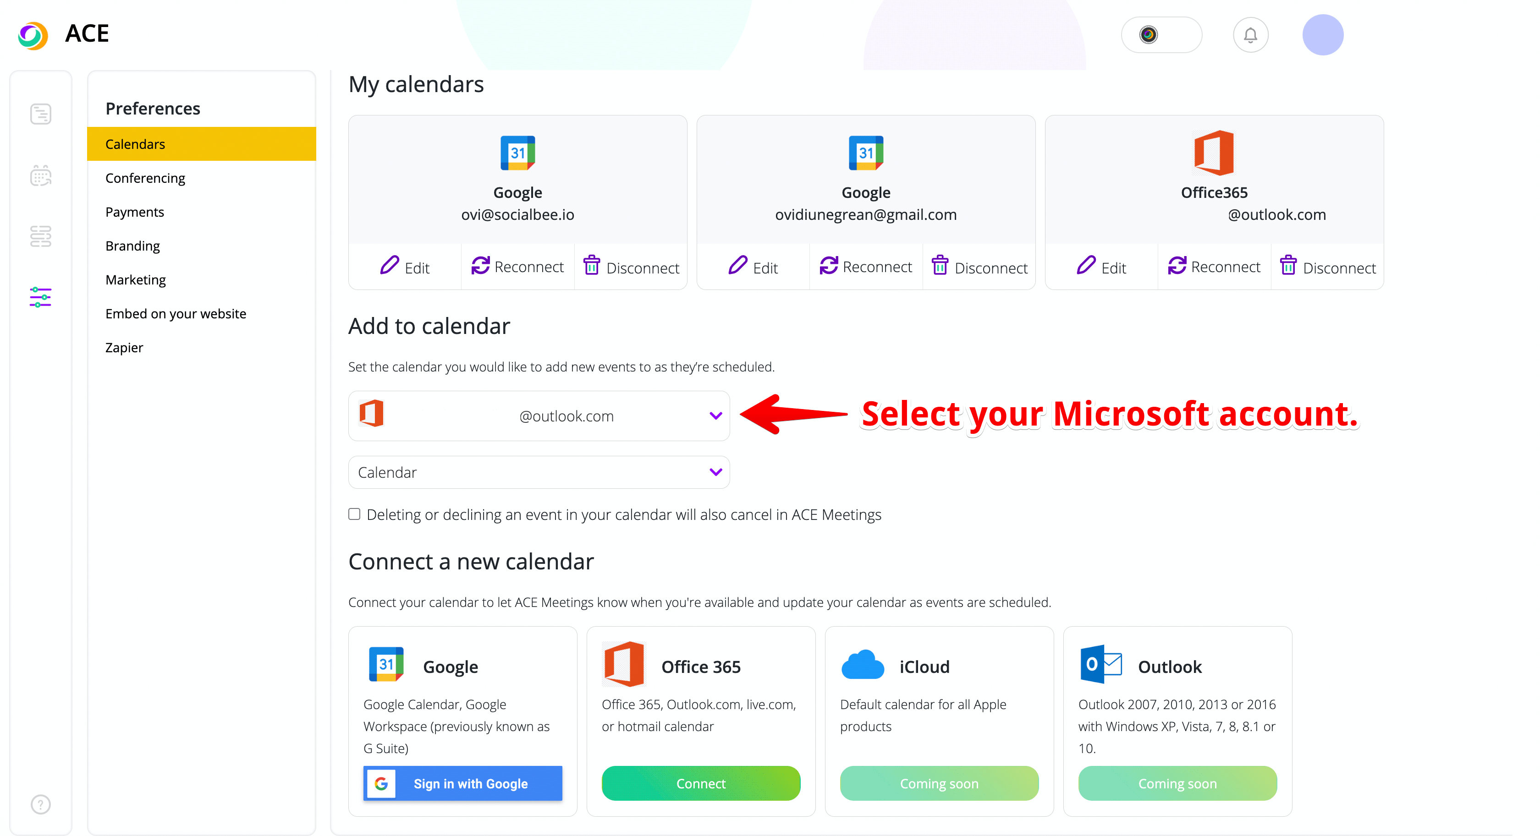This screenshot has height=836, width=1540.
Task: Open the help question mark icon
Action: (x=41, y=804)
